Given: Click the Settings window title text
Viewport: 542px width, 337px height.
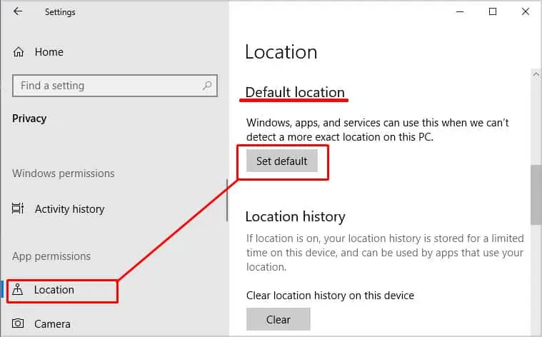Looking at the screenshot, I should (60, 12).
